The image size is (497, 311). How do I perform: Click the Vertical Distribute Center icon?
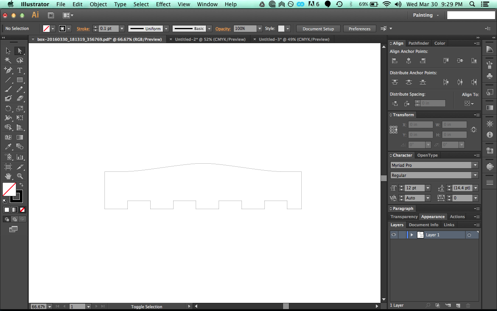click(408, 82)
